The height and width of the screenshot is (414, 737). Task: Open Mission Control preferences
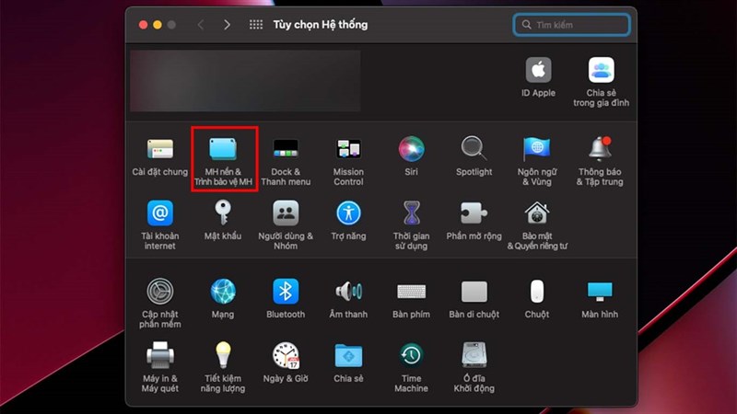pyautogui.click(x=348, y=160)
